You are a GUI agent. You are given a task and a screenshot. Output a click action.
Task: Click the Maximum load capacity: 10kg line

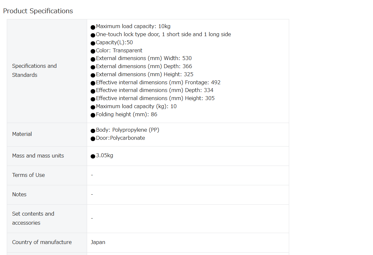click(133, 26)
